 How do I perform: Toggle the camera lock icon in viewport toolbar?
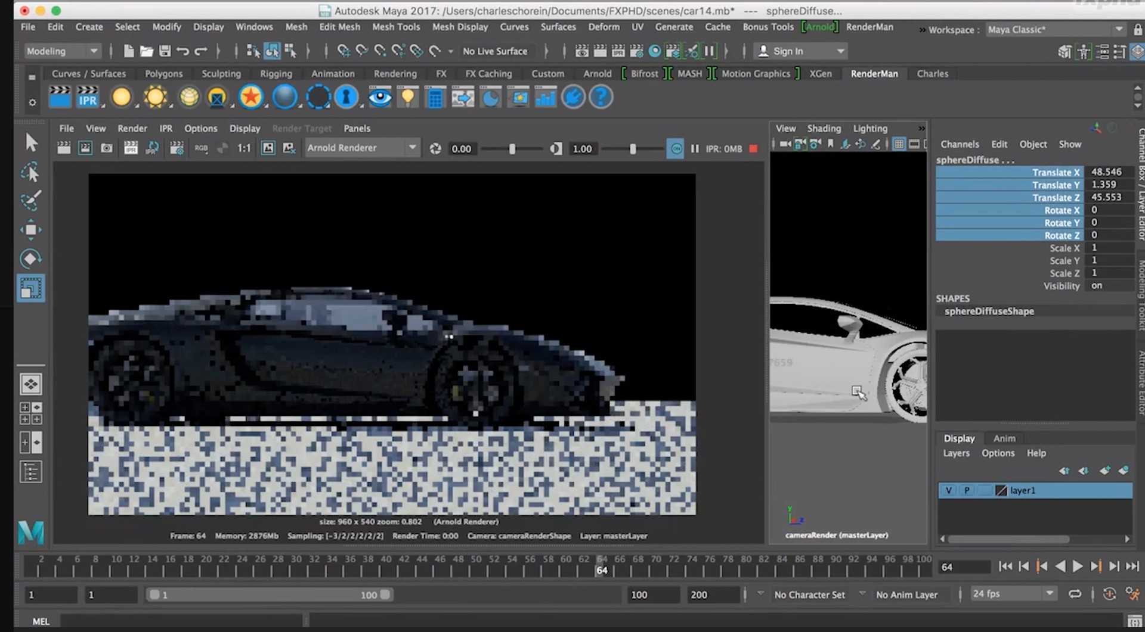click(800, 144)
